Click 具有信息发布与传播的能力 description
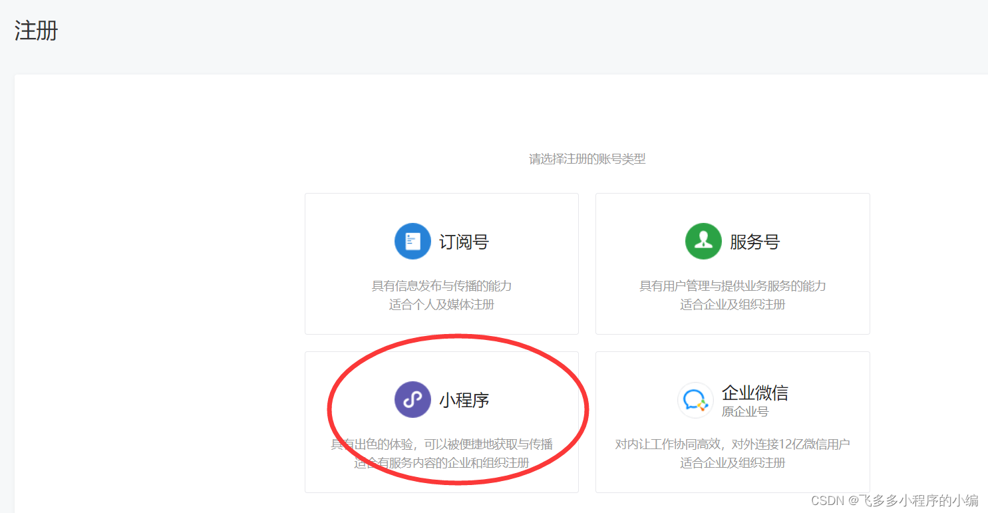The width and height of the screenshot is (988, 513). pyautogui.click(x=442, y=285)
